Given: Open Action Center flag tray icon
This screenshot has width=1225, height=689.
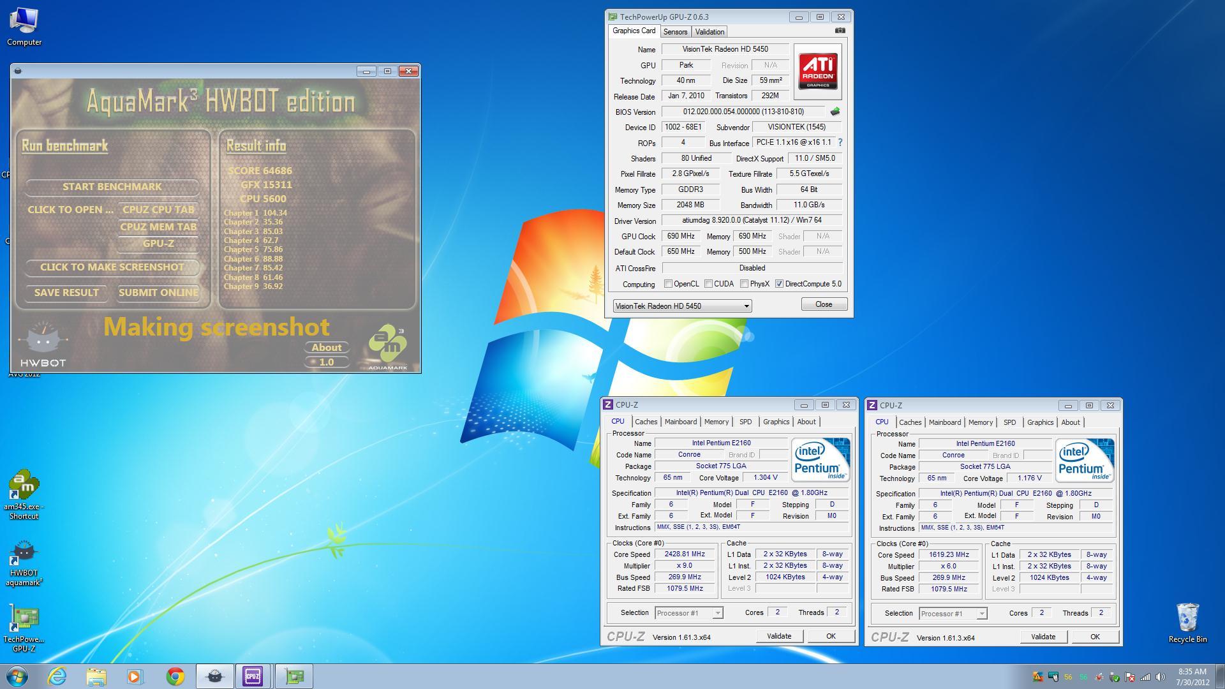Looking at the screenshot, I should (x=1129, y=677).
